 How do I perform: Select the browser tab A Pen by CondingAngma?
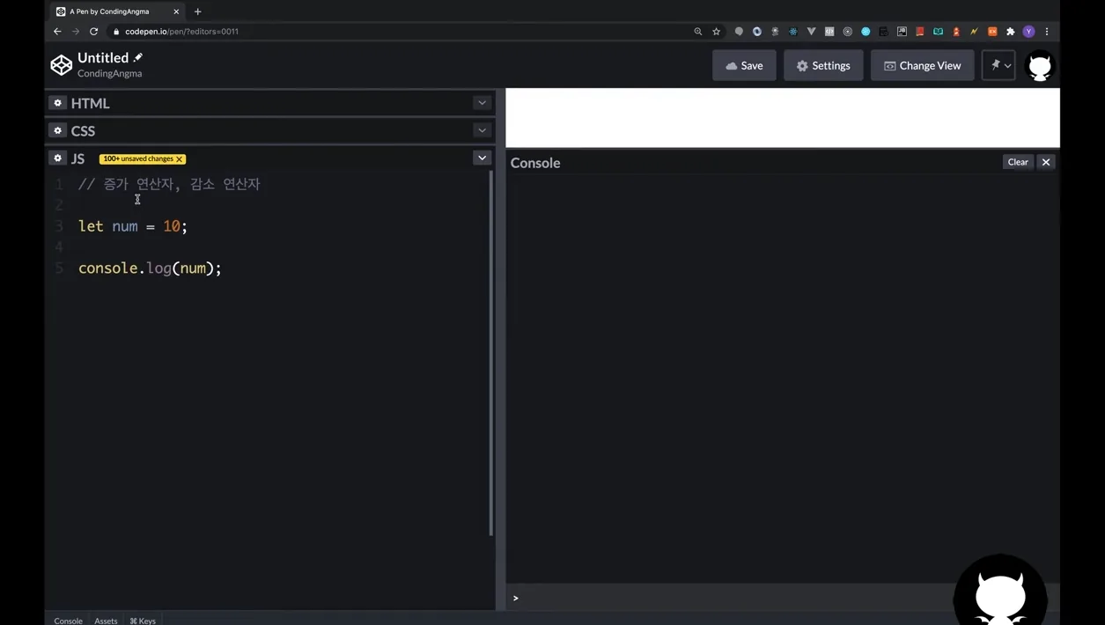[x=116, y=11]
